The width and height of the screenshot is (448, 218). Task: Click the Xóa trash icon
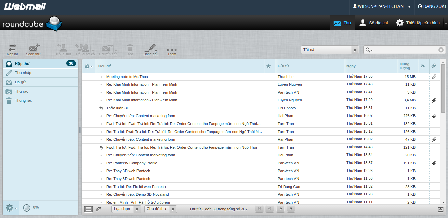coord(130,48)
